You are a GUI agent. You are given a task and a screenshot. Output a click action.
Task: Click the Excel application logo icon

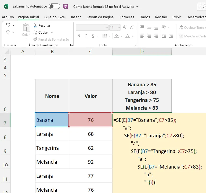coord(6,6)
